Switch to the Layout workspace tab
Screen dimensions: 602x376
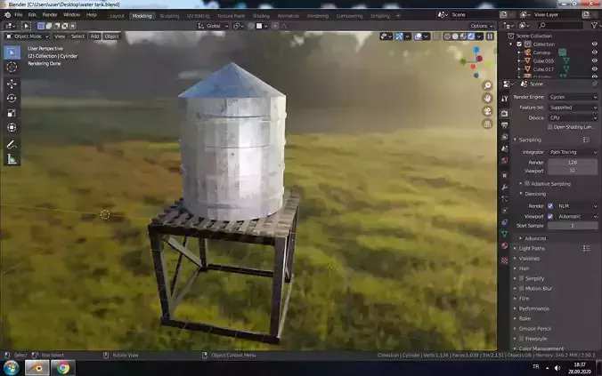coord(117,16)
